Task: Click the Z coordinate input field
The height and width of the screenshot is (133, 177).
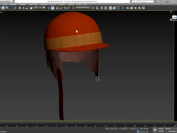Action: 134,129
